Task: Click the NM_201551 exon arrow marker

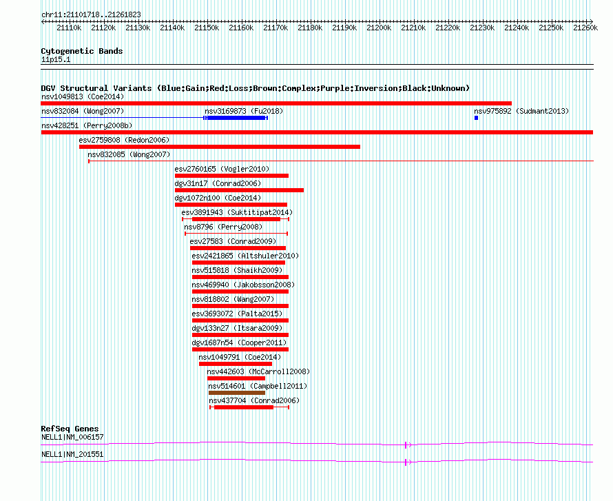Action: click(408, 462)
